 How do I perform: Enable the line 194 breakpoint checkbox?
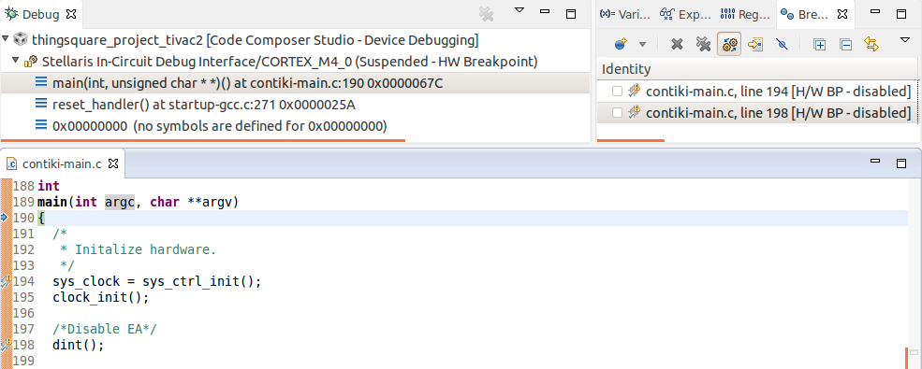click(x=617, y=91)
